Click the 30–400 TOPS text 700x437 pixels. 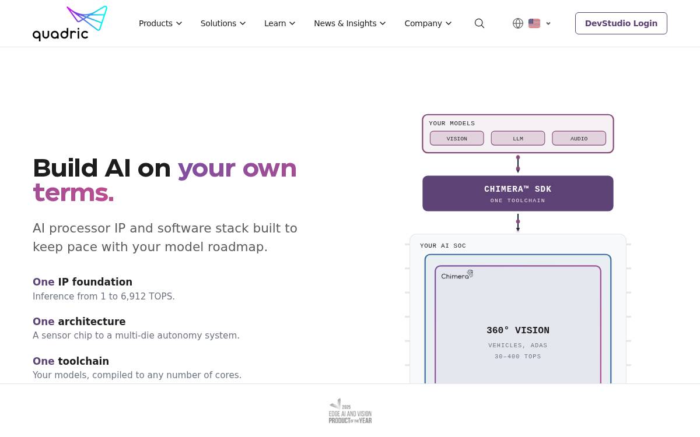pyautogui.click(x=518, y=357)
